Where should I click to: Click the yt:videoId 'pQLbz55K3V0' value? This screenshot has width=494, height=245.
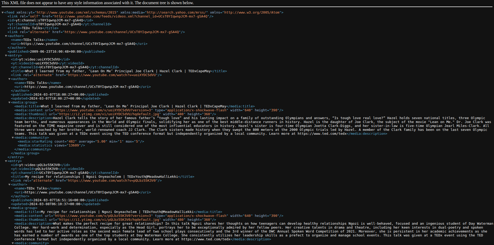[x=47, y=169]
